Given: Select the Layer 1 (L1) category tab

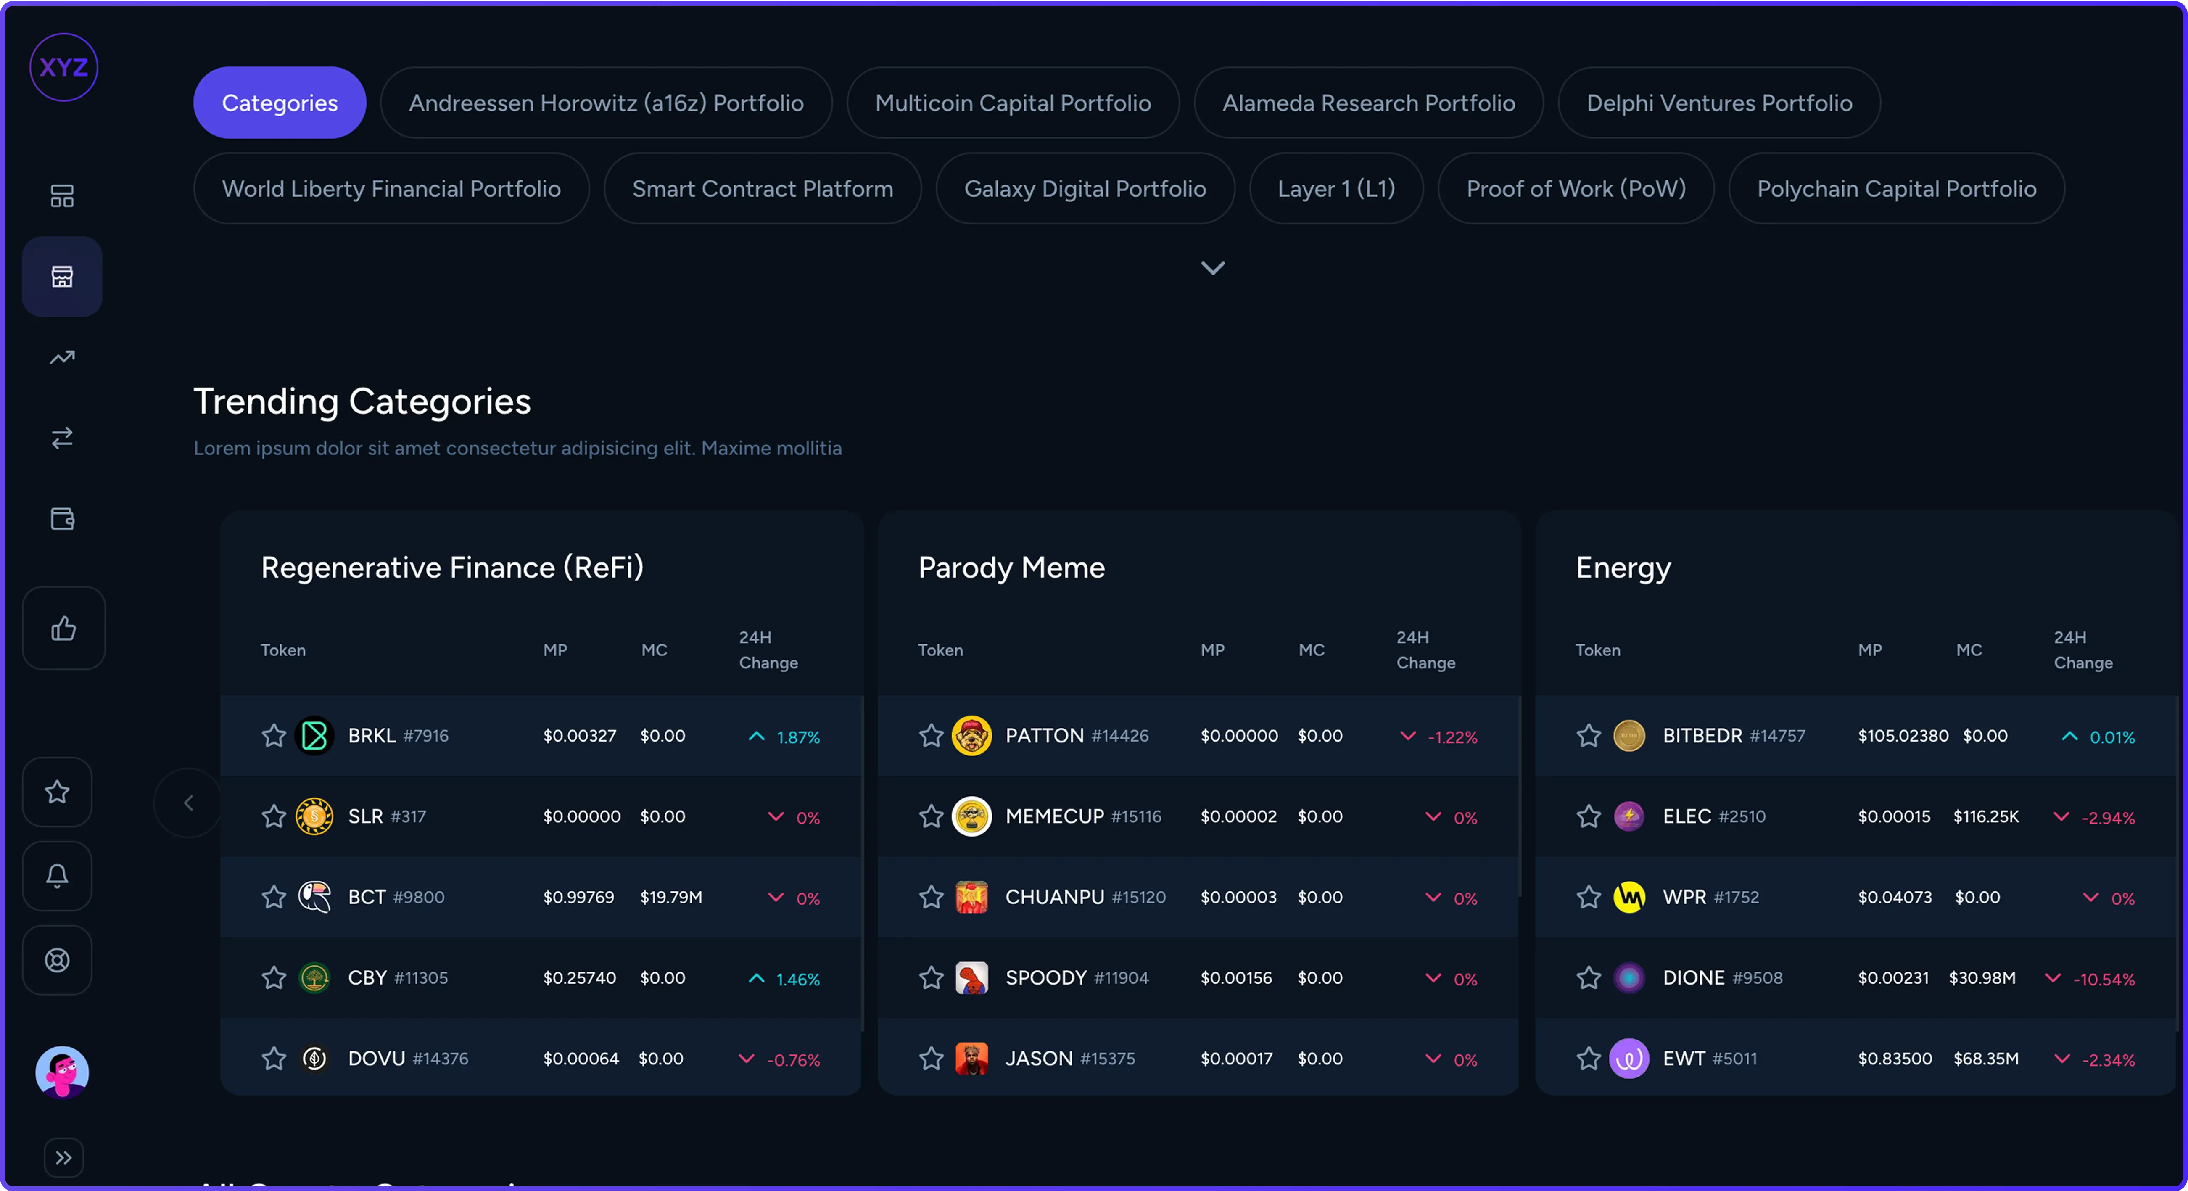Looking at the screenshot, I should tap(1336, 189).
